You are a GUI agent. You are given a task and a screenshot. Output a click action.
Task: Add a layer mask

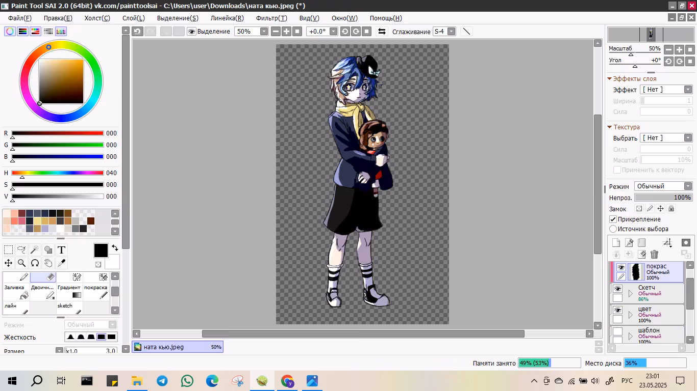pyautogui.click(x=686, y=243)
